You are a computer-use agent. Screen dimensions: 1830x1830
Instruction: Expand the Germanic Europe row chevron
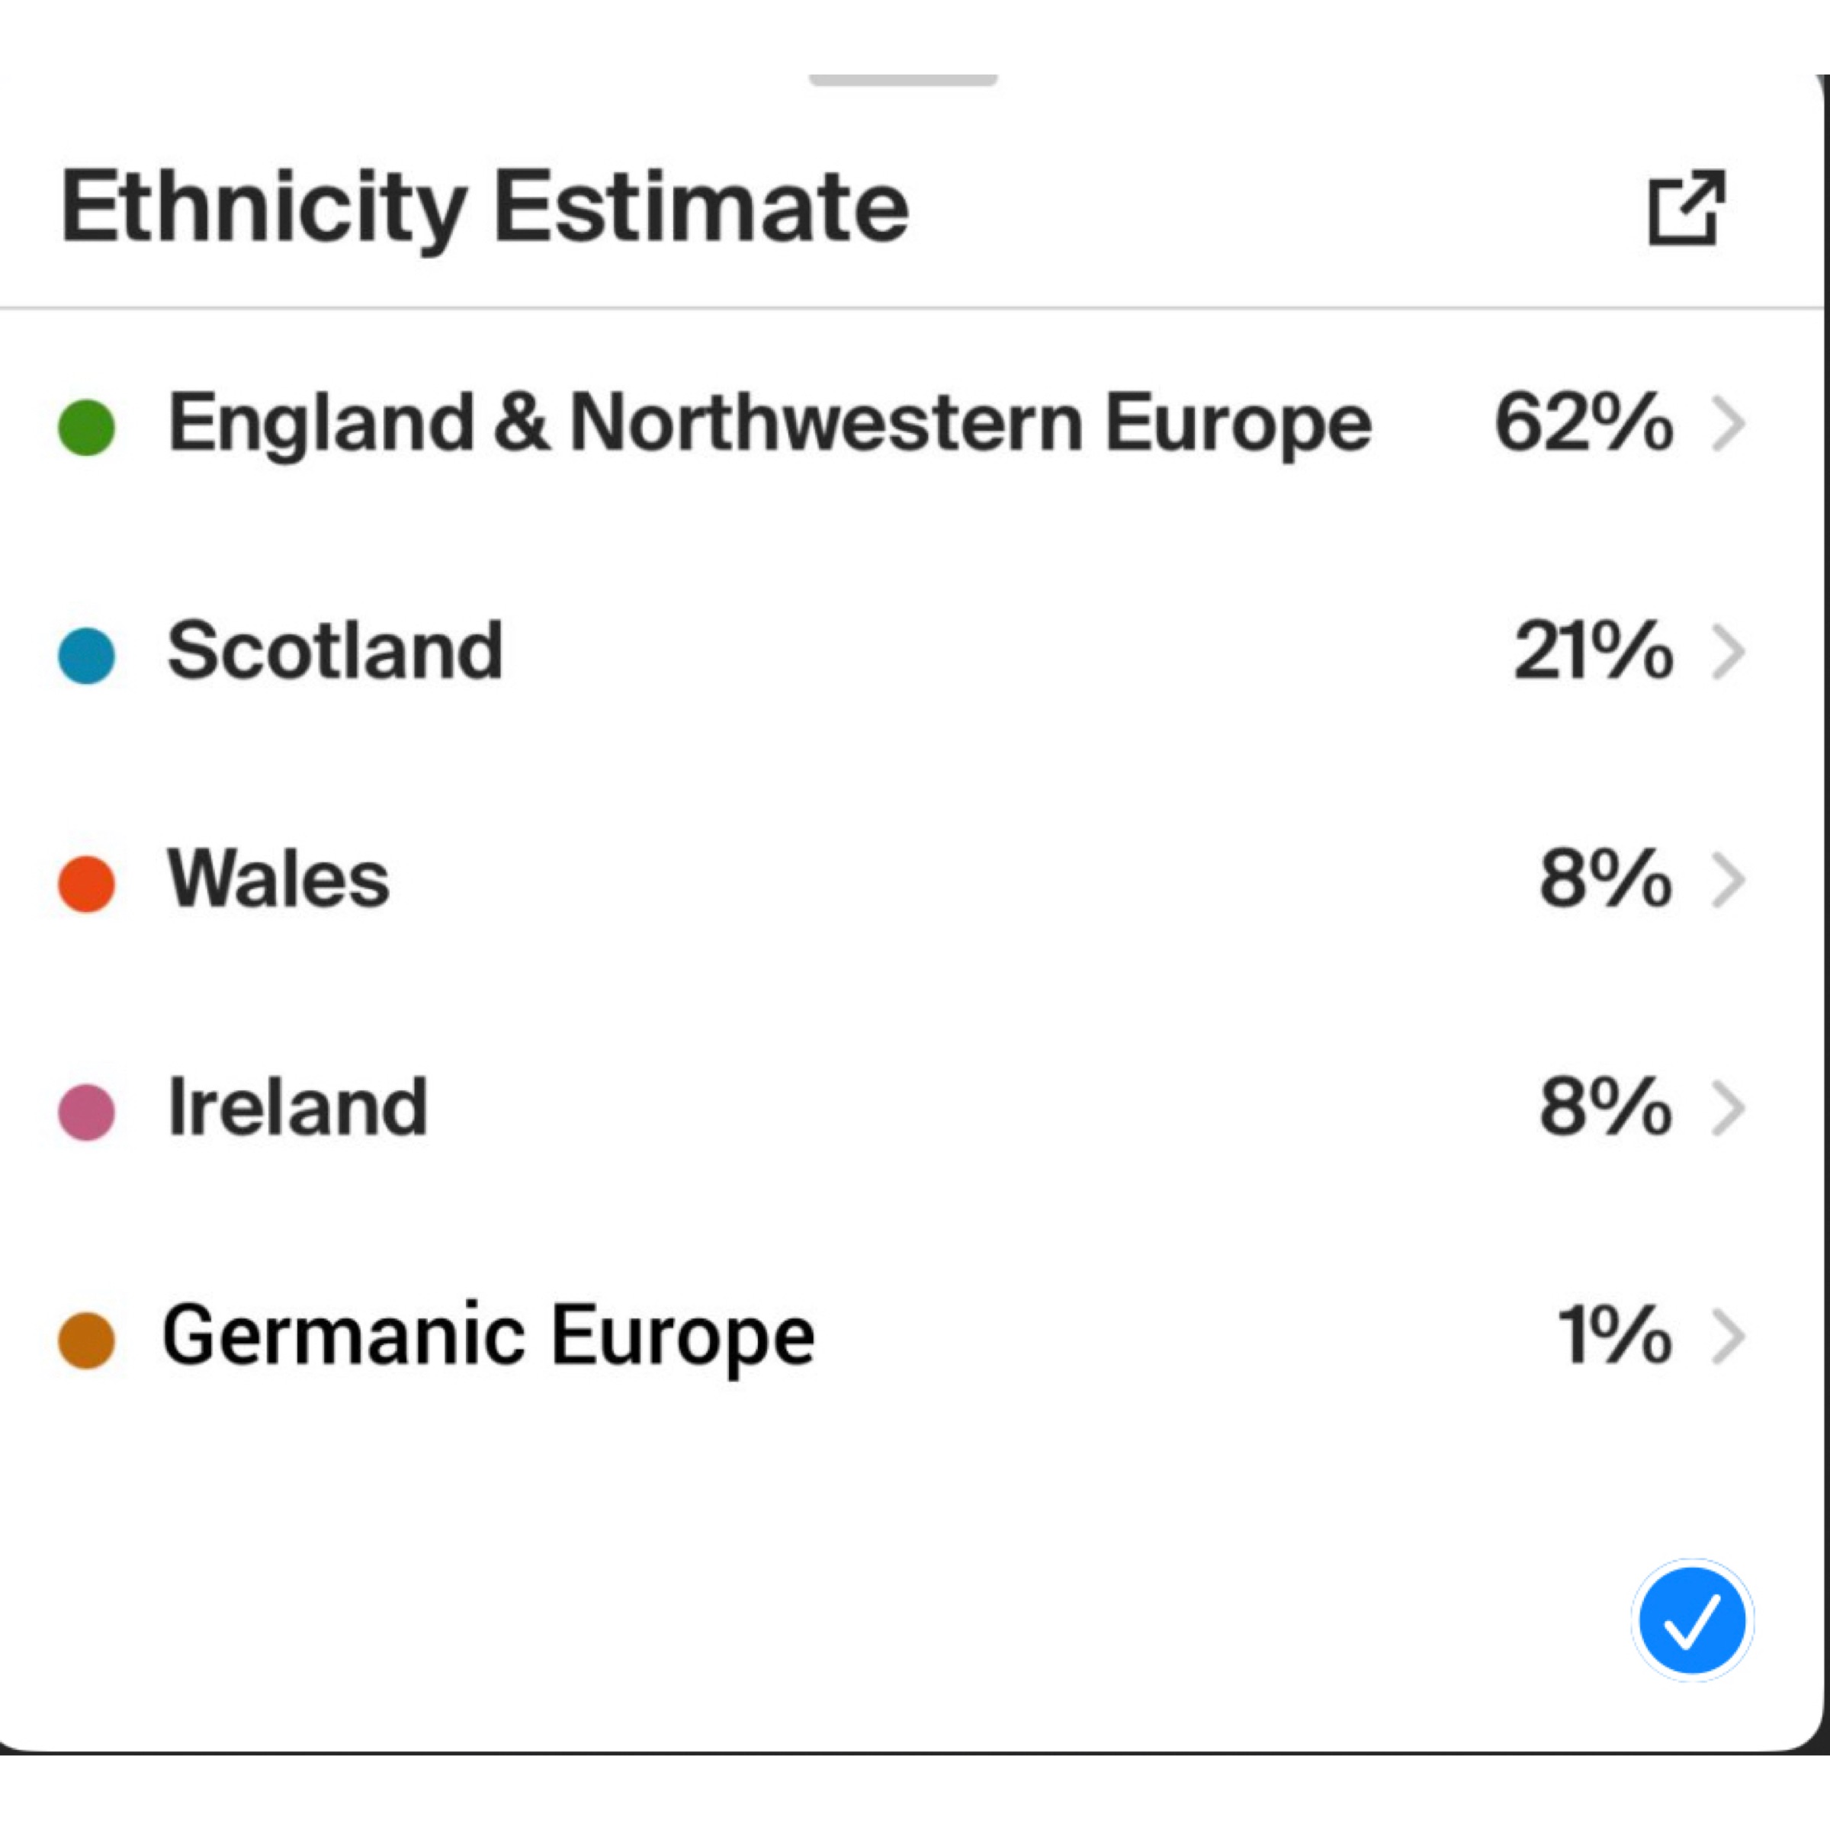pyautogui.click(x=1729, y=1337)
